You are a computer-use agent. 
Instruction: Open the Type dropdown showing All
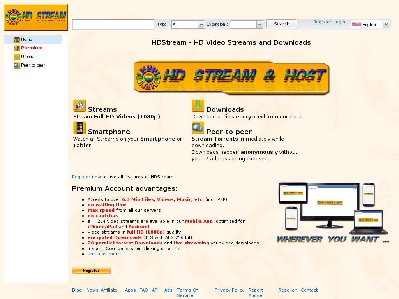click(x=188, y=24)
